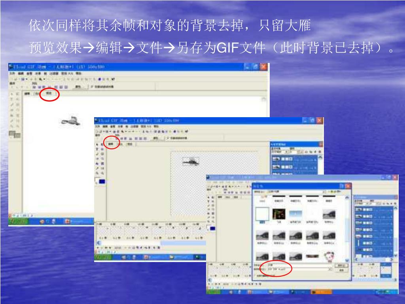Select top object row in front window Object Manager
Image resolution: width=405 pixels, height=304 pixels.
[x=373, y=210]
